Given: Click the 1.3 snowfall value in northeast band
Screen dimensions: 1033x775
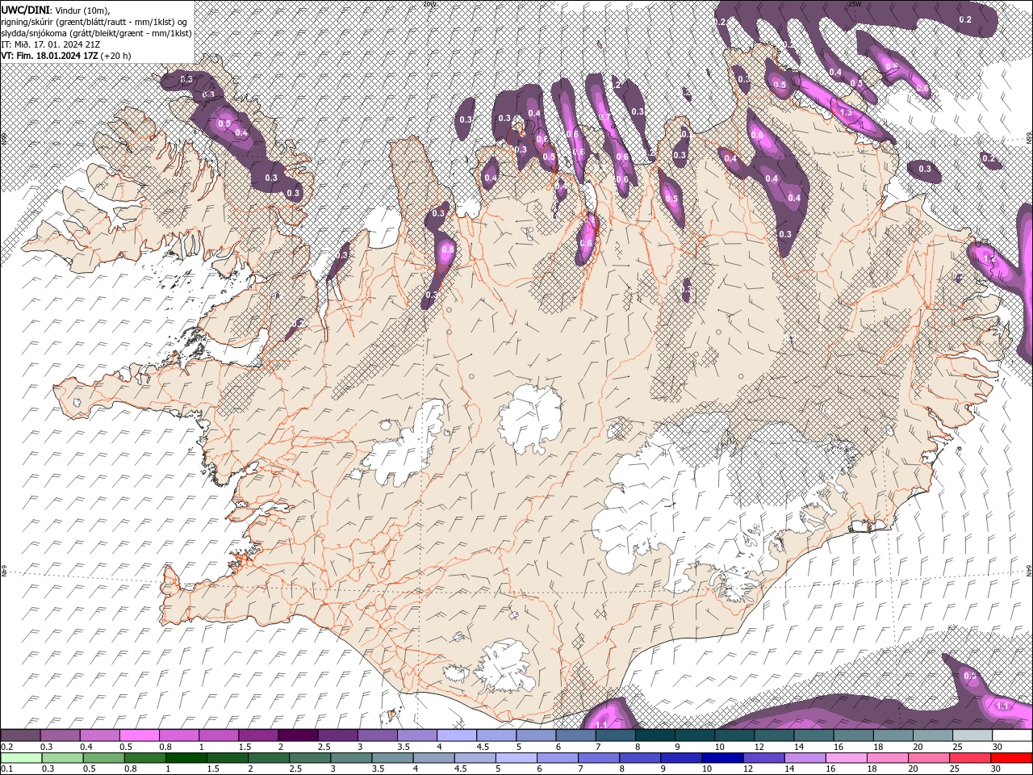Looking at the screenshot, I should (x=846, y=113).
